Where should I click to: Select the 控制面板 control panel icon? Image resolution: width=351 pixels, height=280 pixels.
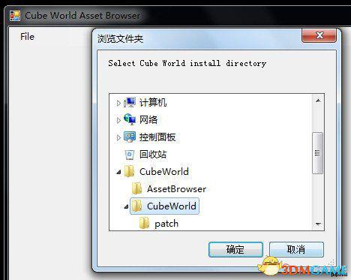[x=130, y=137]
